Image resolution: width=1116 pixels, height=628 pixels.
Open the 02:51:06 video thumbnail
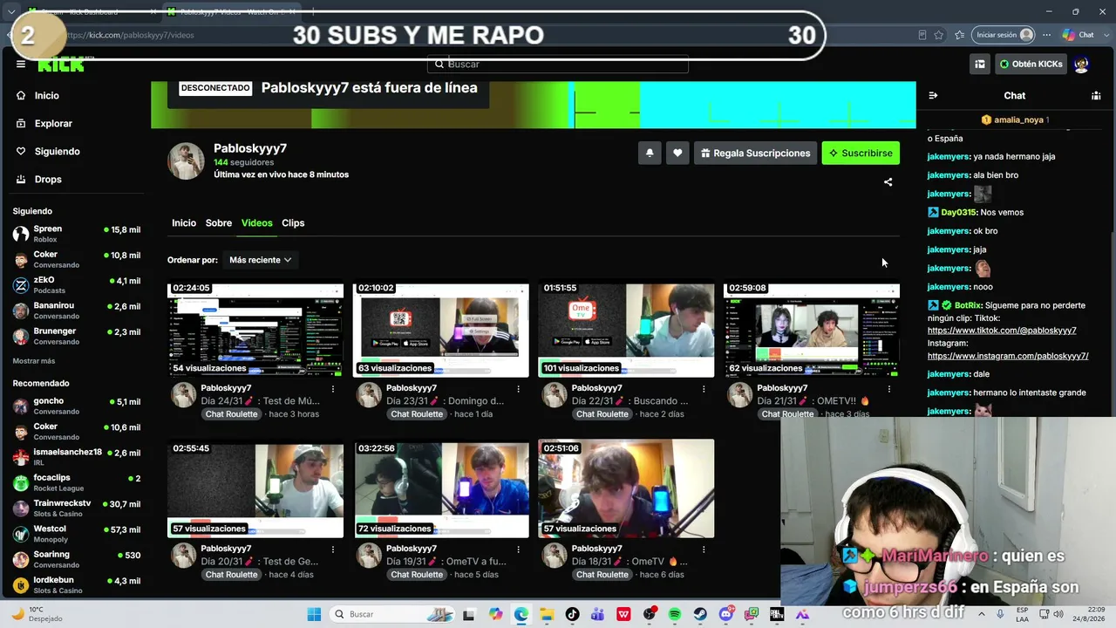coord(626,489)
